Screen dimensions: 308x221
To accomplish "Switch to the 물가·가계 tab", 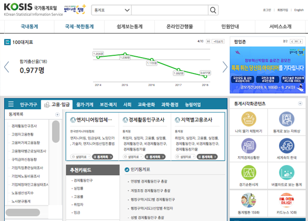I will click(85, 104).
